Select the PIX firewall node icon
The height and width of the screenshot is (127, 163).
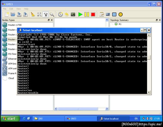pyautogui.click(x=5, y=54)
